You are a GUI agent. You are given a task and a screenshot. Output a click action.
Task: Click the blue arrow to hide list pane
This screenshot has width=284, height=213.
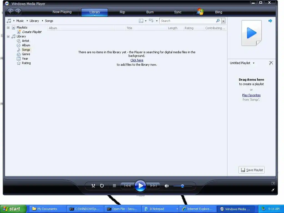tap(270, 21)
